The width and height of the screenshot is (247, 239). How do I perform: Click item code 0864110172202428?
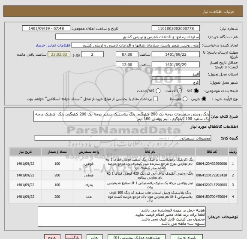tap(211, 175)
